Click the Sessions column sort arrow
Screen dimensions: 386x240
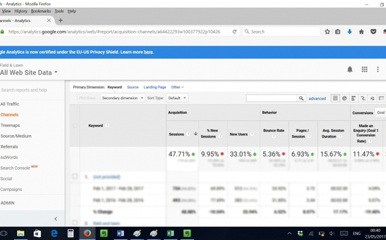[195, 134]
